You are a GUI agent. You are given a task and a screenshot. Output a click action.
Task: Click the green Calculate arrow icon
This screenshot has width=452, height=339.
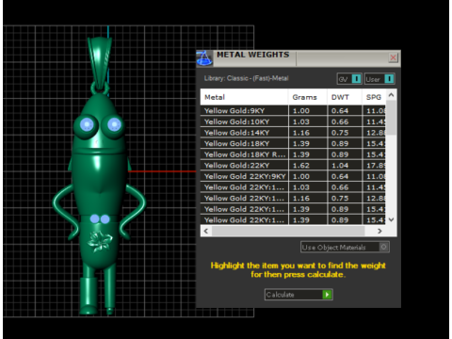(x=327, y=295)
